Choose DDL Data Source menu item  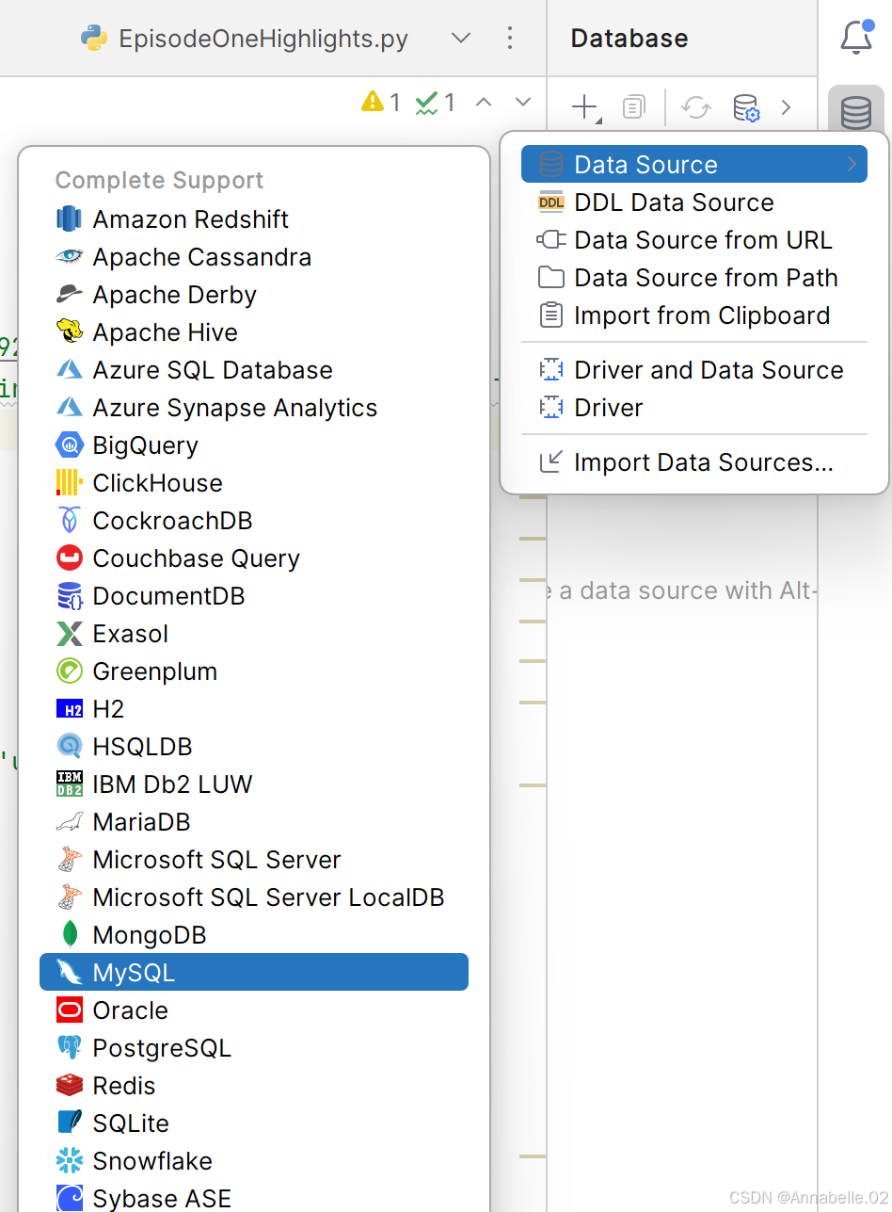coord(694,202)
